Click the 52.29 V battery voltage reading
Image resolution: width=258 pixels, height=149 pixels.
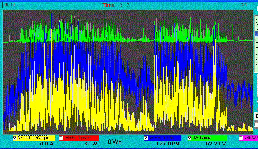216,144
